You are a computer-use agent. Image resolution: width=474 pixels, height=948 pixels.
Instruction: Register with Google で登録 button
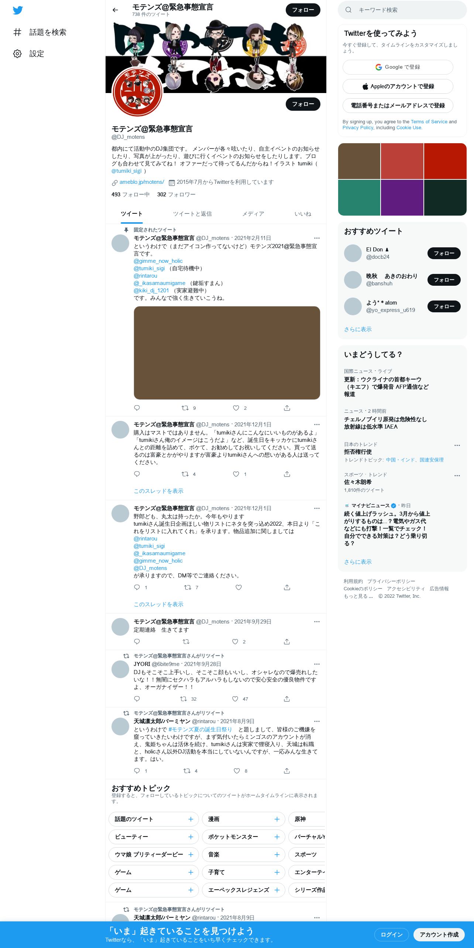(398, 67)
